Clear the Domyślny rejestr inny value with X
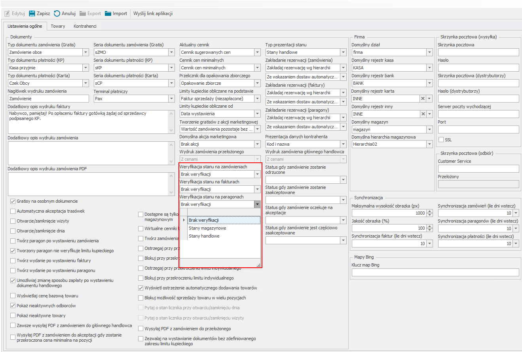 pyautogui.click(x=423, y=114)
